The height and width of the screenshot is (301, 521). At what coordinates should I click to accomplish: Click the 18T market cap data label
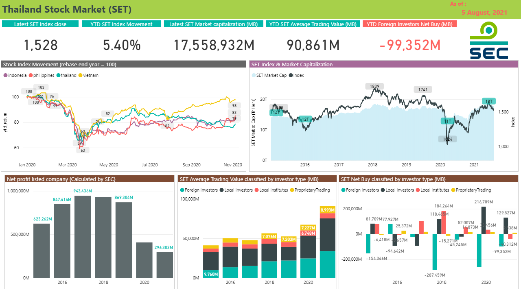(x=489, y=101)
